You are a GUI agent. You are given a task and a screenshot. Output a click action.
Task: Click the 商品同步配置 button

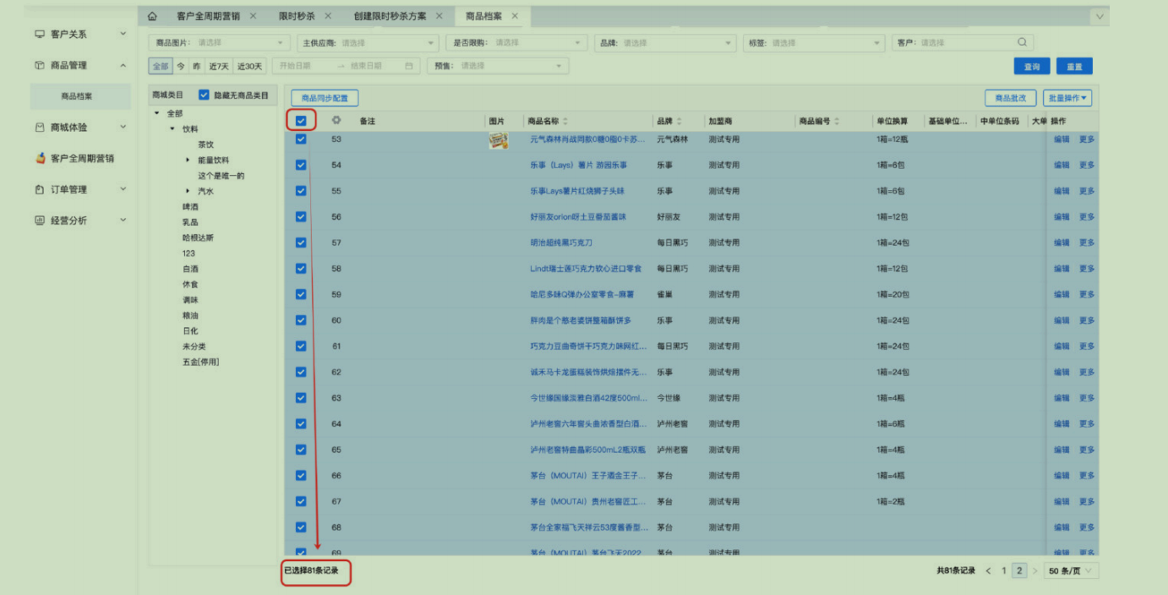click(x=325, y=98)
